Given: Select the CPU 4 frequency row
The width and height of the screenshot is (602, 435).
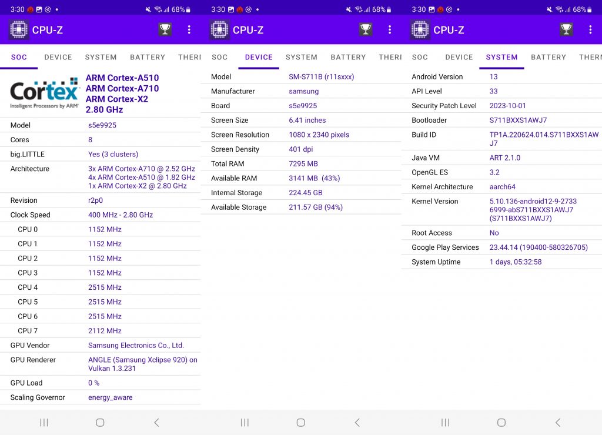Looking at the screenshot, I should tap(100, 287).
